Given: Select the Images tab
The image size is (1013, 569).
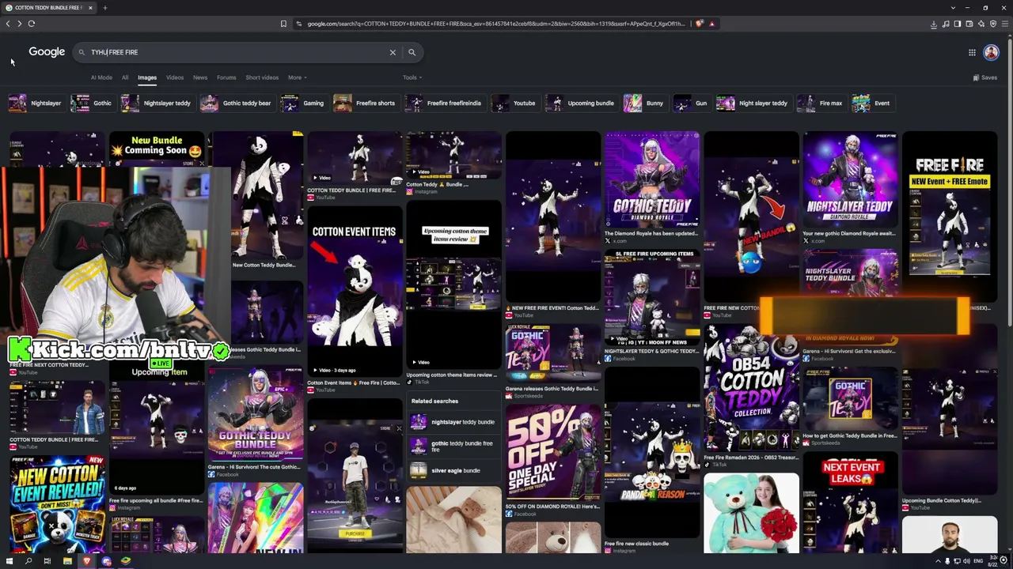Looking at the screenshot, I should click(147, 77).
